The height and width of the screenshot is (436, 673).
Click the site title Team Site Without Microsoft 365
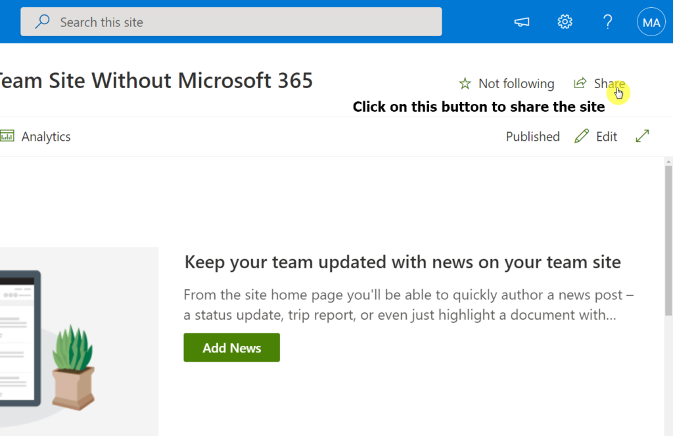156,80
